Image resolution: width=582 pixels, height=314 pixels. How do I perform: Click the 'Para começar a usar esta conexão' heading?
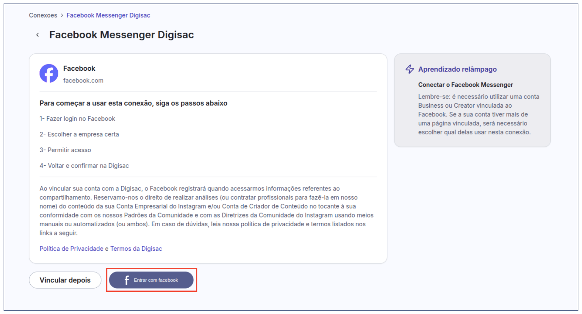(x=133, y=103)
